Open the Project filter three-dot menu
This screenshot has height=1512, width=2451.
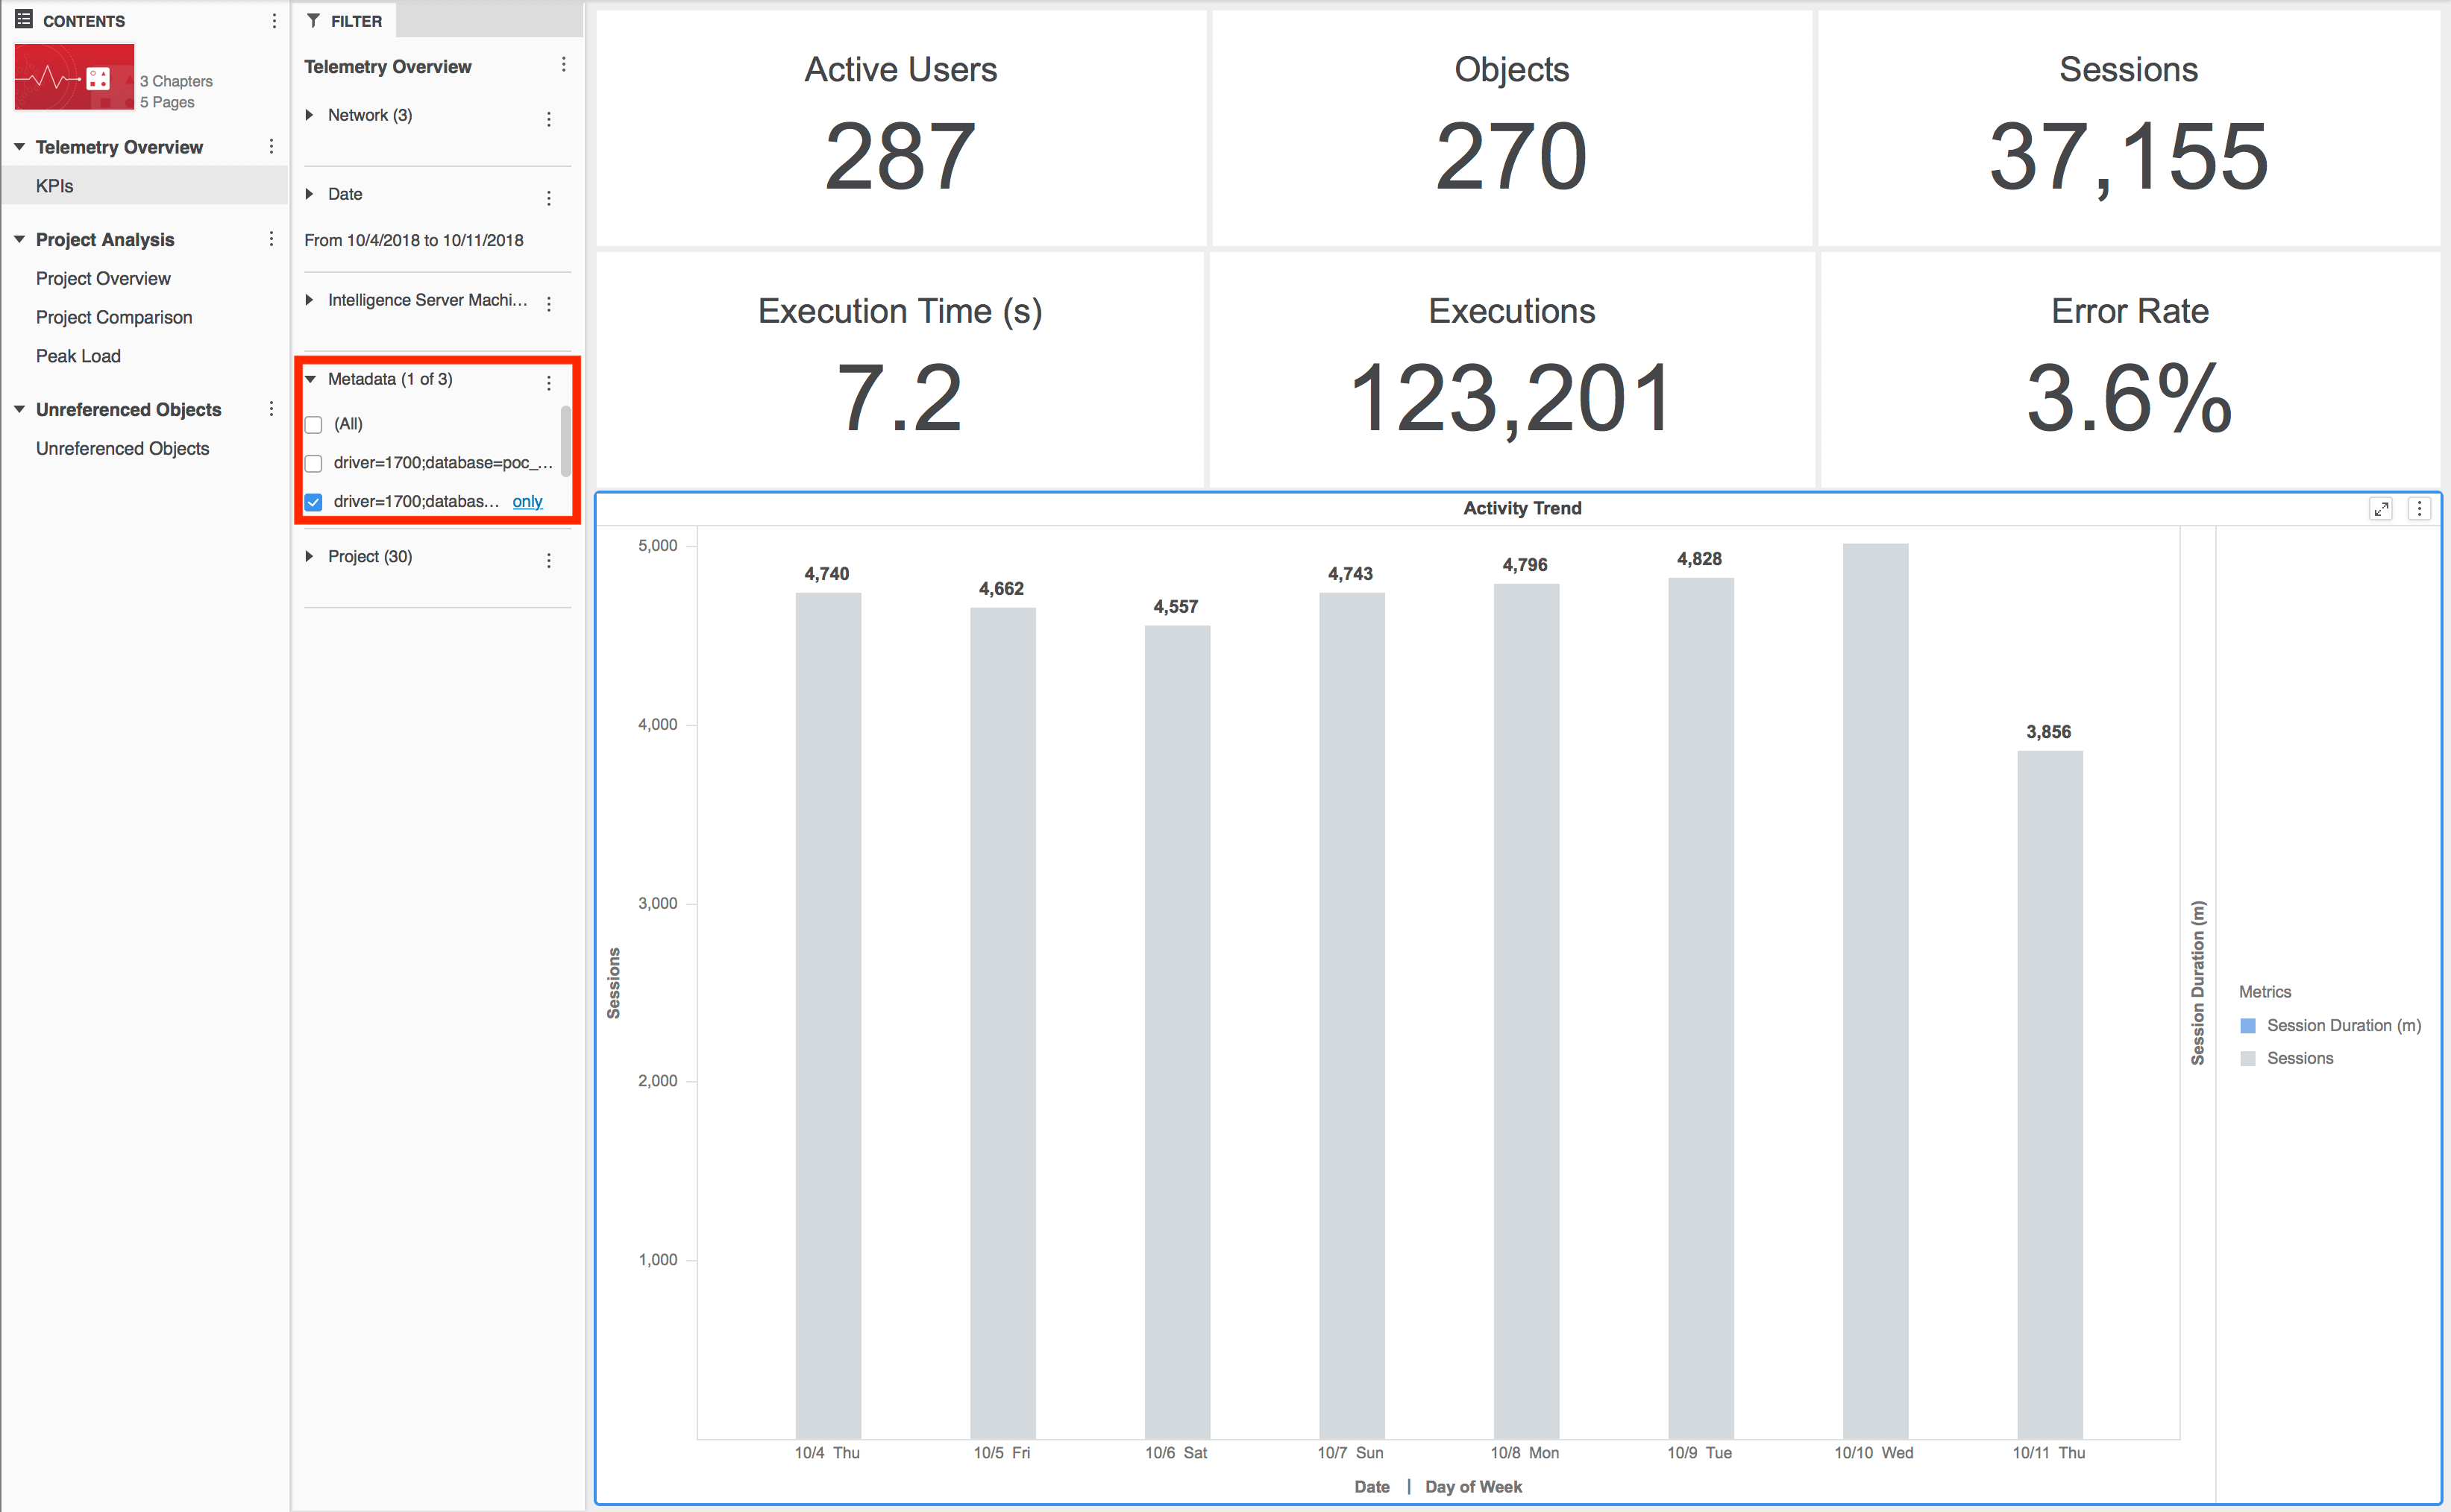coord(548,560)
